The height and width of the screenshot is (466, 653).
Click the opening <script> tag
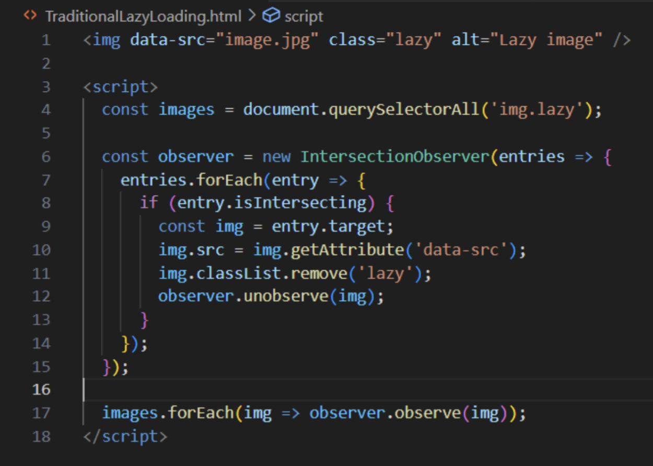click(120, 87)
